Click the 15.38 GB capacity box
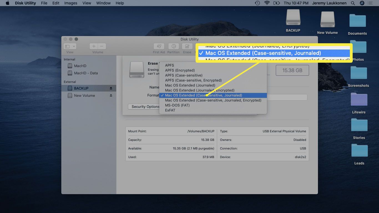379x213 pixels. click(x=292, y=70)
